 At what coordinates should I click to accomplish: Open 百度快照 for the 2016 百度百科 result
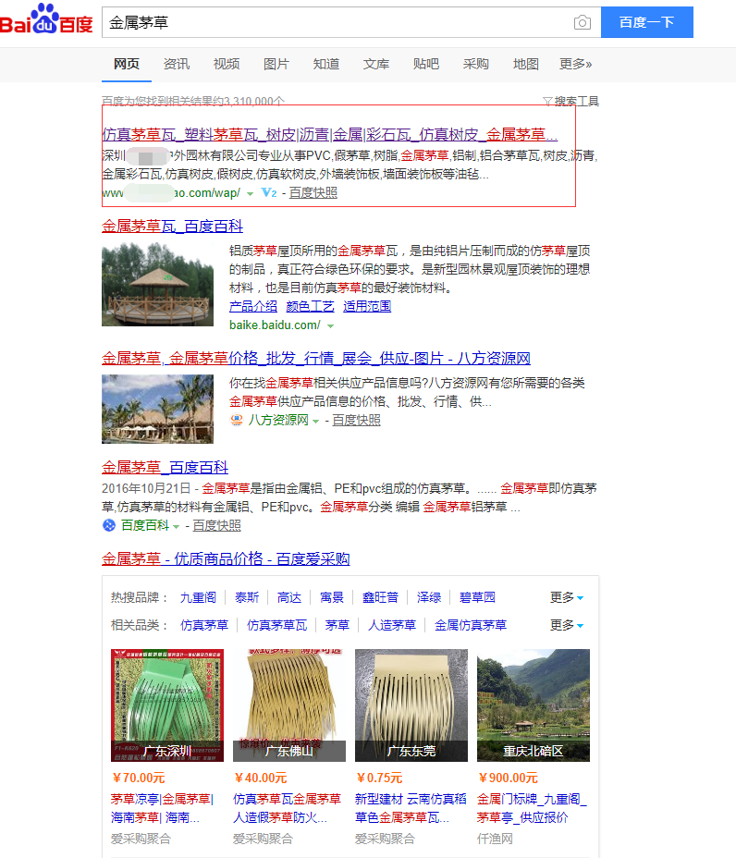coord(216,526)
